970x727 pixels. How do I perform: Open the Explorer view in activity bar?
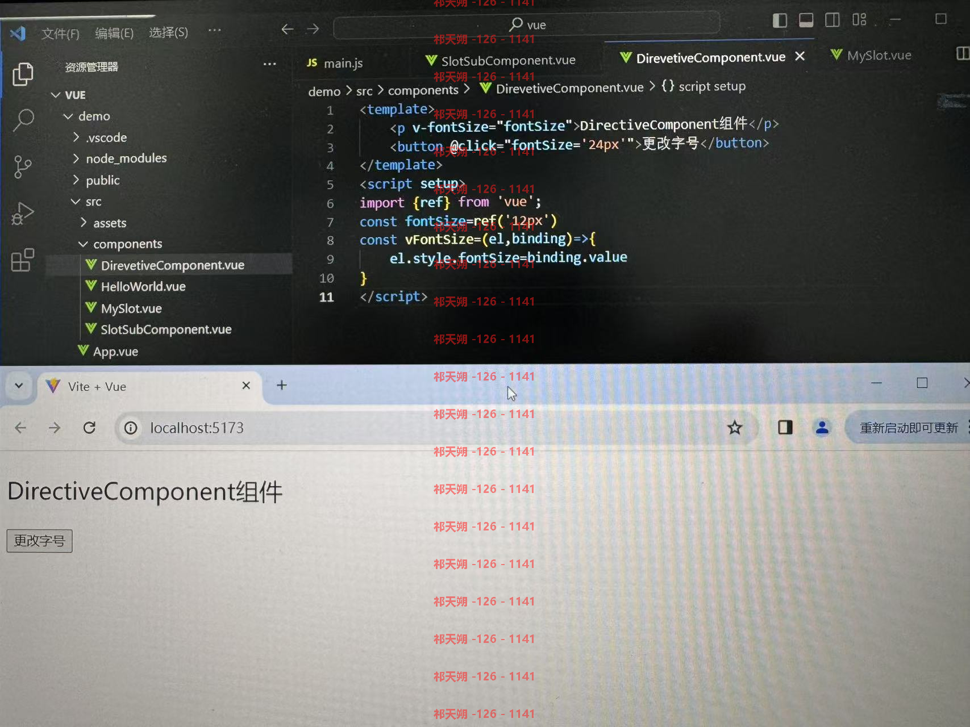[x=23, y=74]
